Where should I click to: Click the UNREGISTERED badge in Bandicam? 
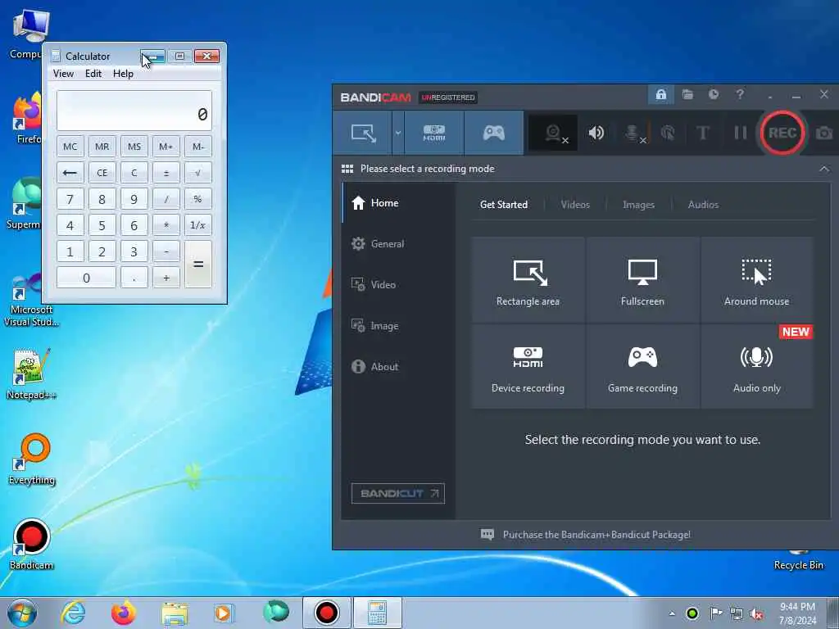point(448,97)
